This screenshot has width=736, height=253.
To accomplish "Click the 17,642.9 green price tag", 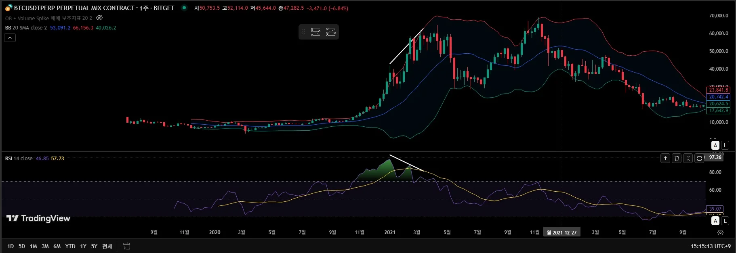I will point(718,111).
